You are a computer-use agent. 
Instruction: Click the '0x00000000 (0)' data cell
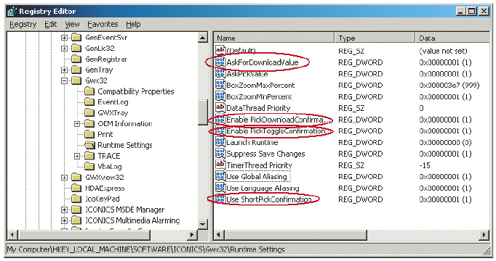tap(445, 143)
